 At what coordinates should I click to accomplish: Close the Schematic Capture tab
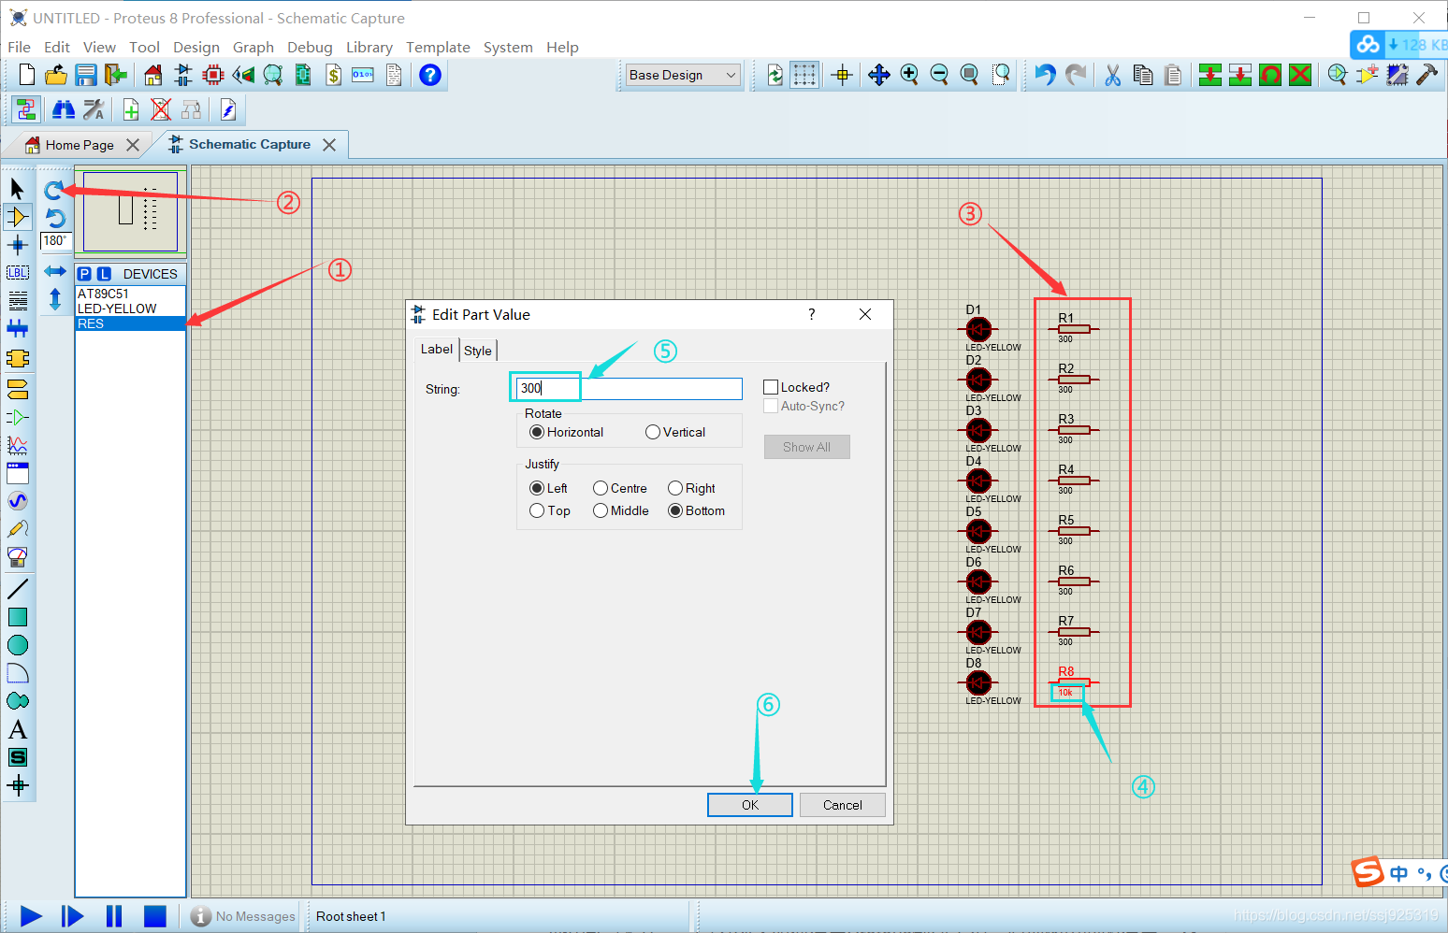tap(329, 145)
